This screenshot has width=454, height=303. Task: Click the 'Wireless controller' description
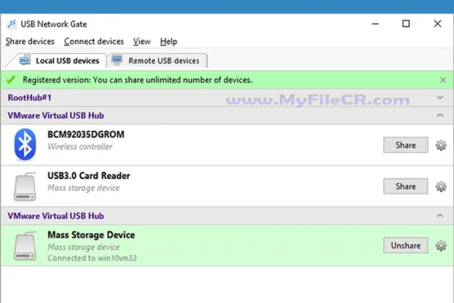80,146
